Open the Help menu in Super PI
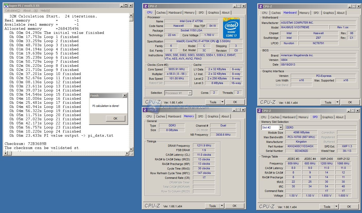 click(45, 11)
